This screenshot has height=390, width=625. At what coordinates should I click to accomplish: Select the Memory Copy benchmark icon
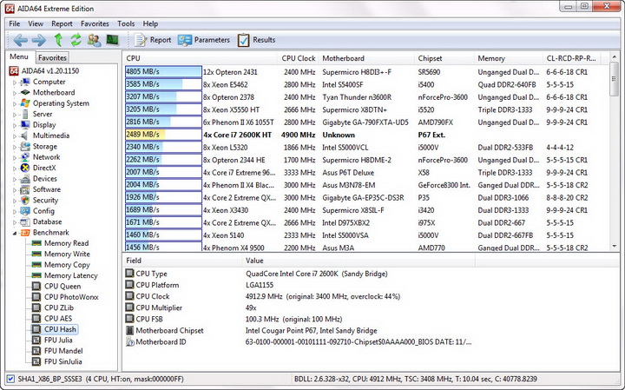[x=36, y=265]
